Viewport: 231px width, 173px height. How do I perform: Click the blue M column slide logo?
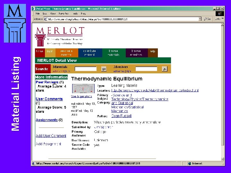coord(15,23)
